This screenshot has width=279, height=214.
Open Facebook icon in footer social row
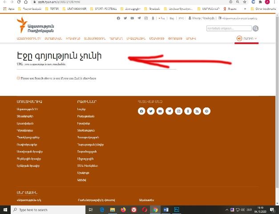pyautogui.click(x=142, y=111)
